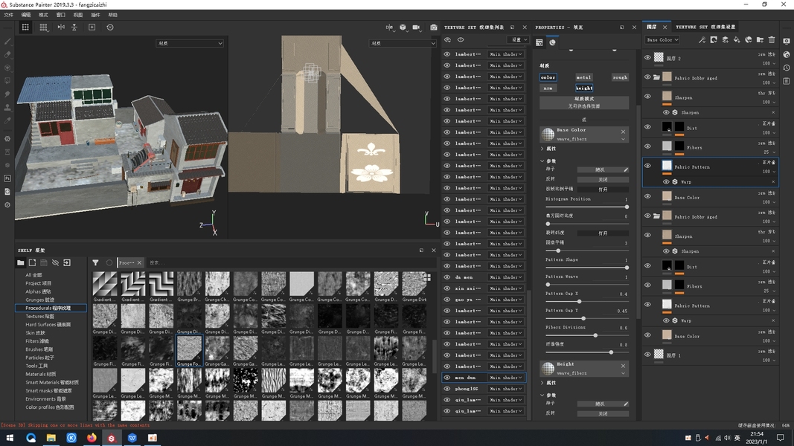794x446 pixels.
Task: Open Firefox from the taskbar
Action: (x=91, y=438)
